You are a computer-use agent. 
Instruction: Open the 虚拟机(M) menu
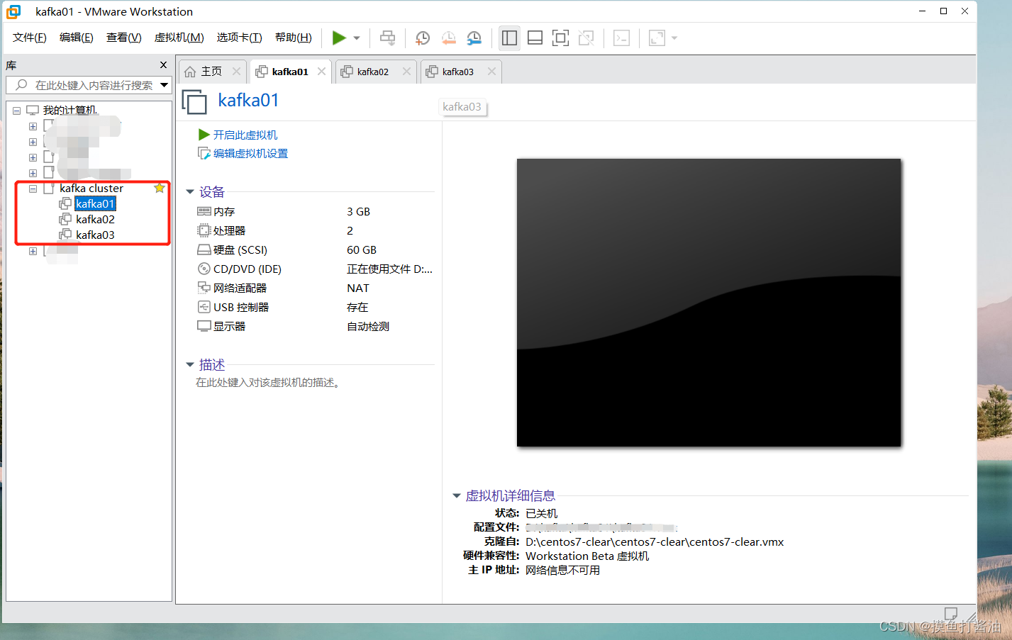coord(179,38)
